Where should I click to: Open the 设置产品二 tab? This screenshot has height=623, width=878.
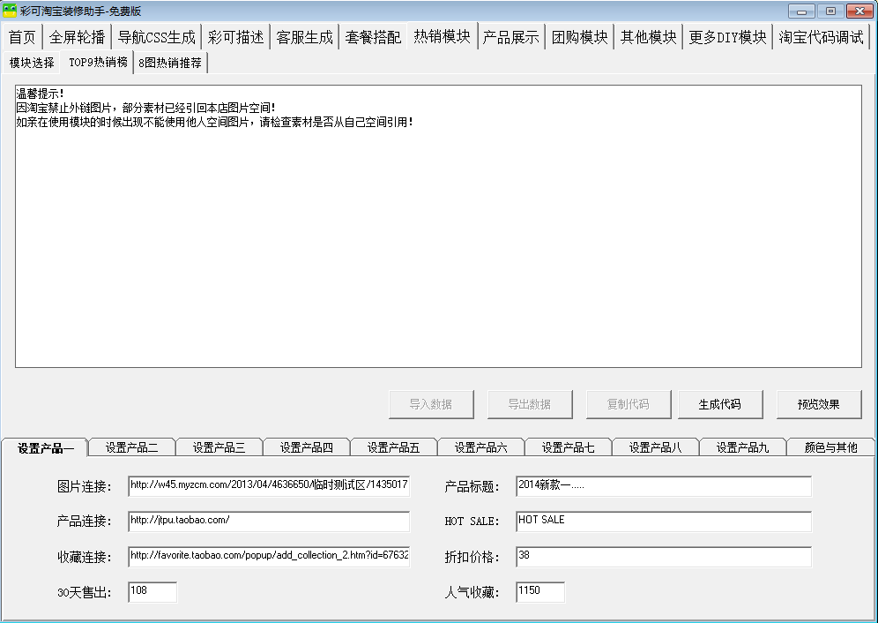click(131, 447)
